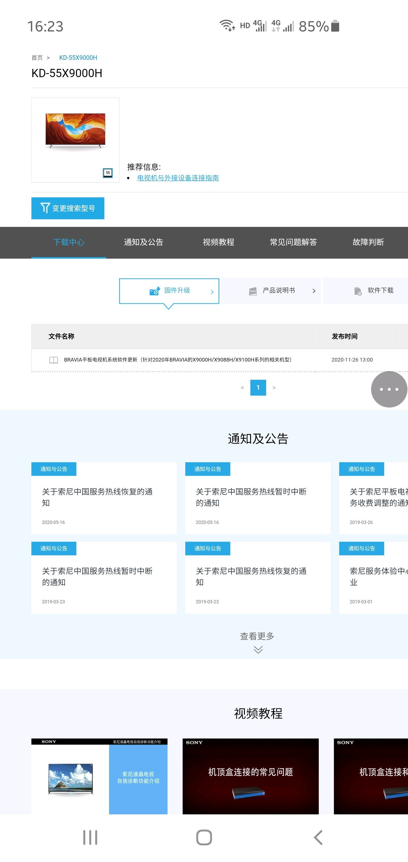Click the 变更搜索型号 button
Viewport: 408px width, 862px height.
tap(68, 208)
